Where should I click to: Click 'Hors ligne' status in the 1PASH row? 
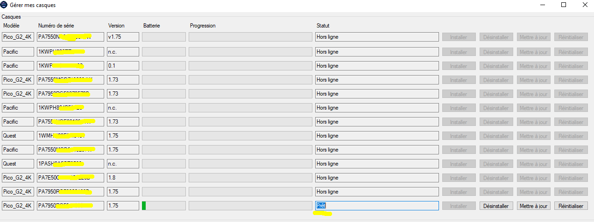tap(377, 164)
